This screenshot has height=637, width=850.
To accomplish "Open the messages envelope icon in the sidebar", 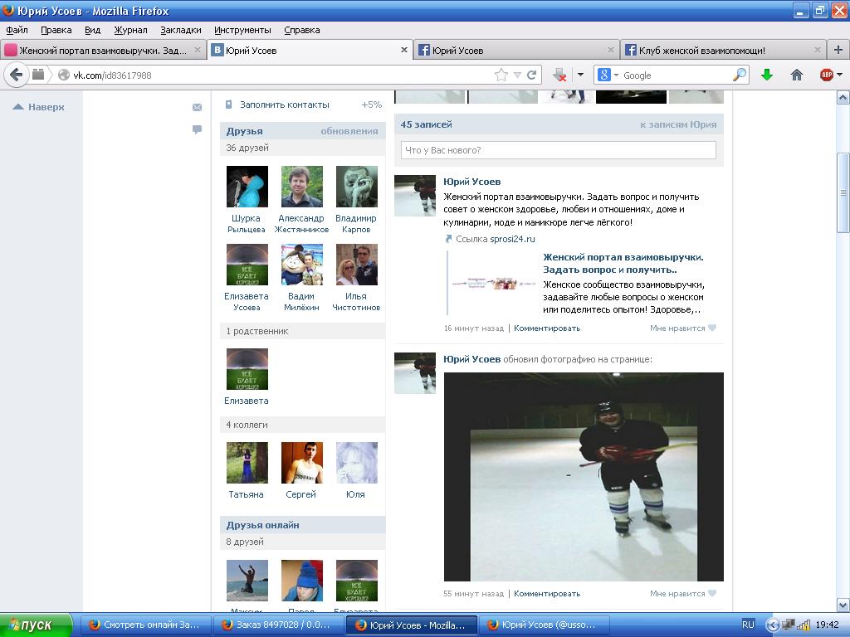I will point(198,107).
